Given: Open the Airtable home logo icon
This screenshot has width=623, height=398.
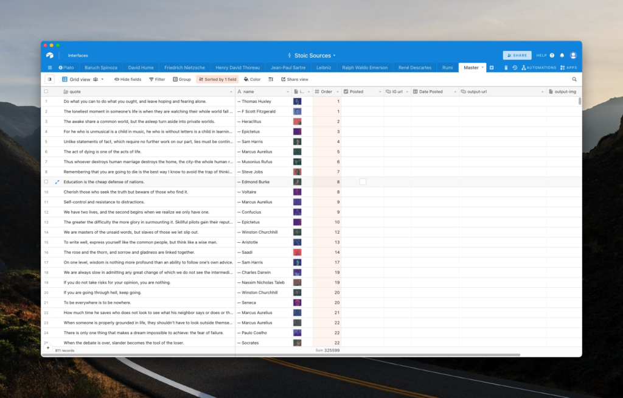Looking at the screenshot, I should [x=50, y=55].
